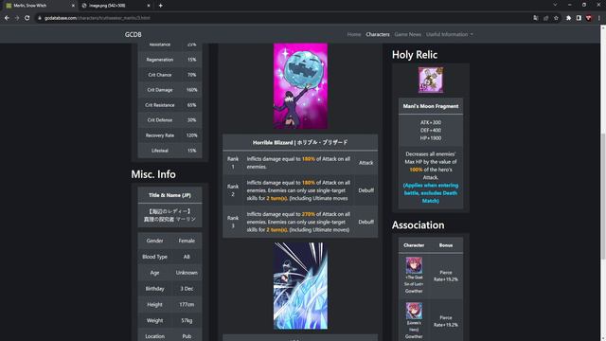Reload the current page
The height and width of the screenshot is (341, 606).
point(27,18)
